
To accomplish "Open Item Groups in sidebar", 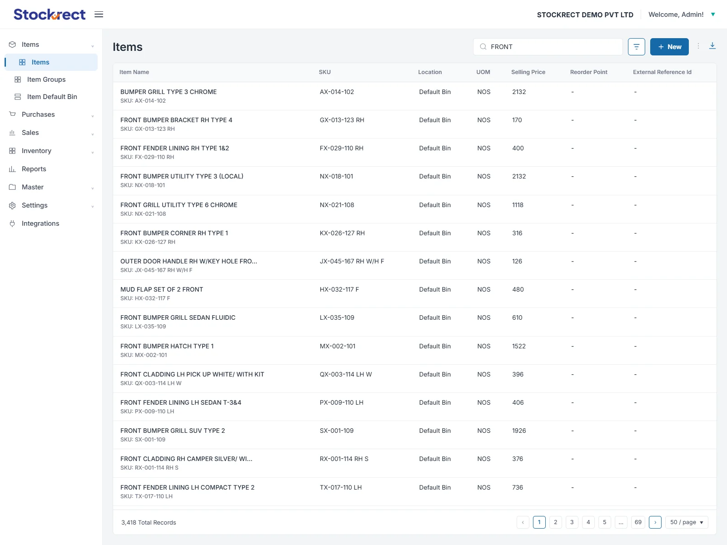I will (46, 79).
